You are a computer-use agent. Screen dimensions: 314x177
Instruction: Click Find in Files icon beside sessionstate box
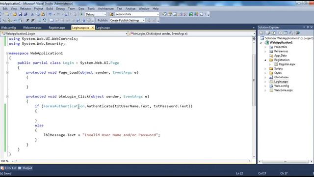pos(111,14)
